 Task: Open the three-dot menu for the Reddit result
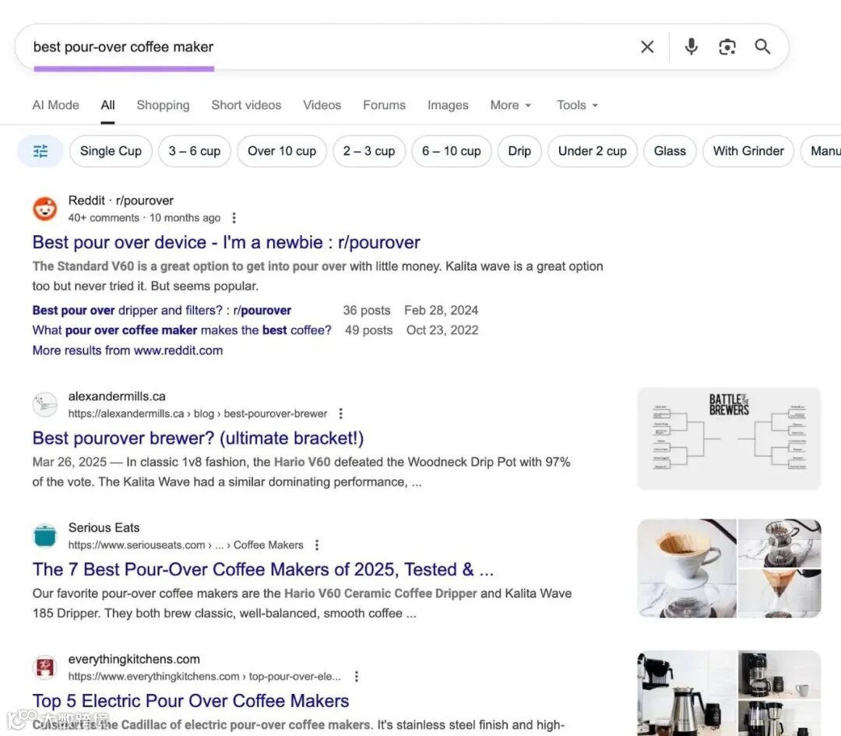point(234,218)
